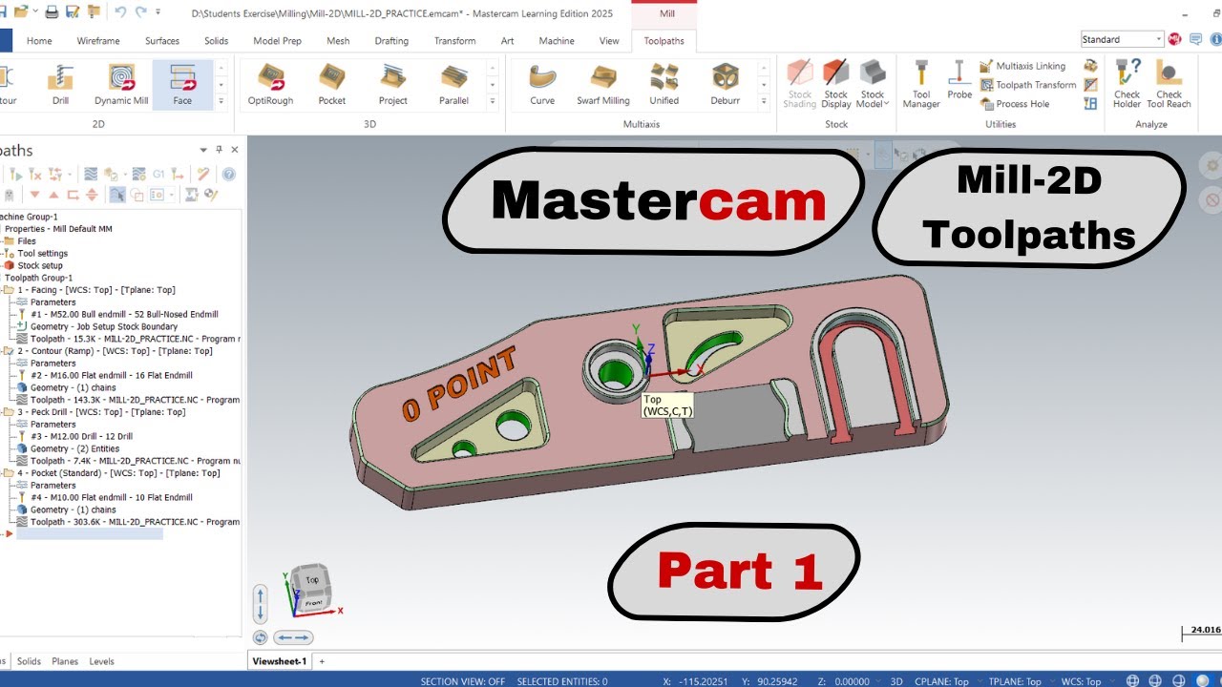Select the Probe utility
The image size is (1222, 687).
coord(959,80)
